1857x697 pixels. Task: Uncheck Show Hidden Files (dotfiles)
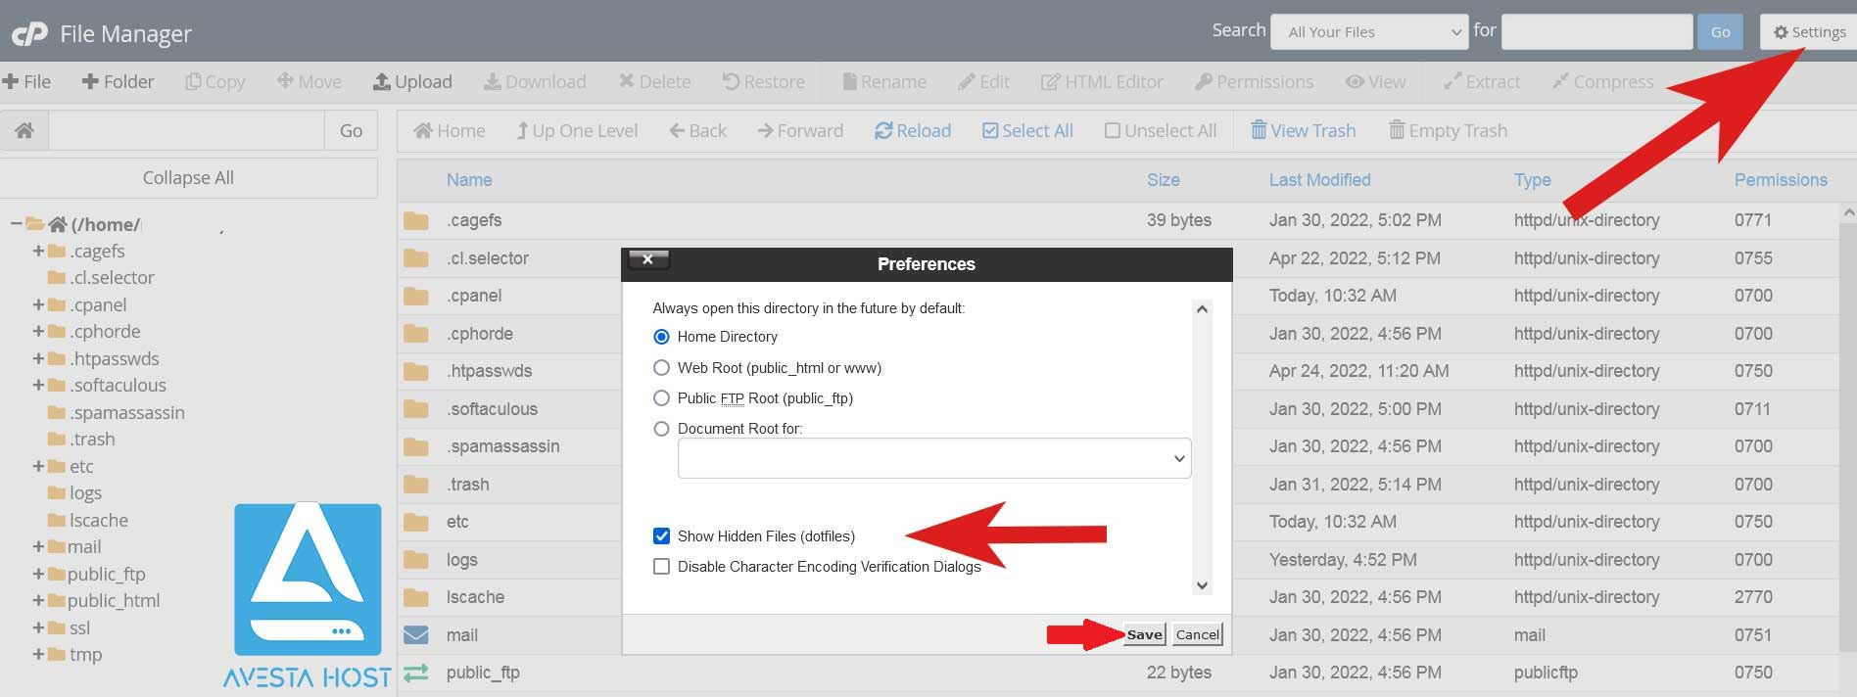(662, 536)
